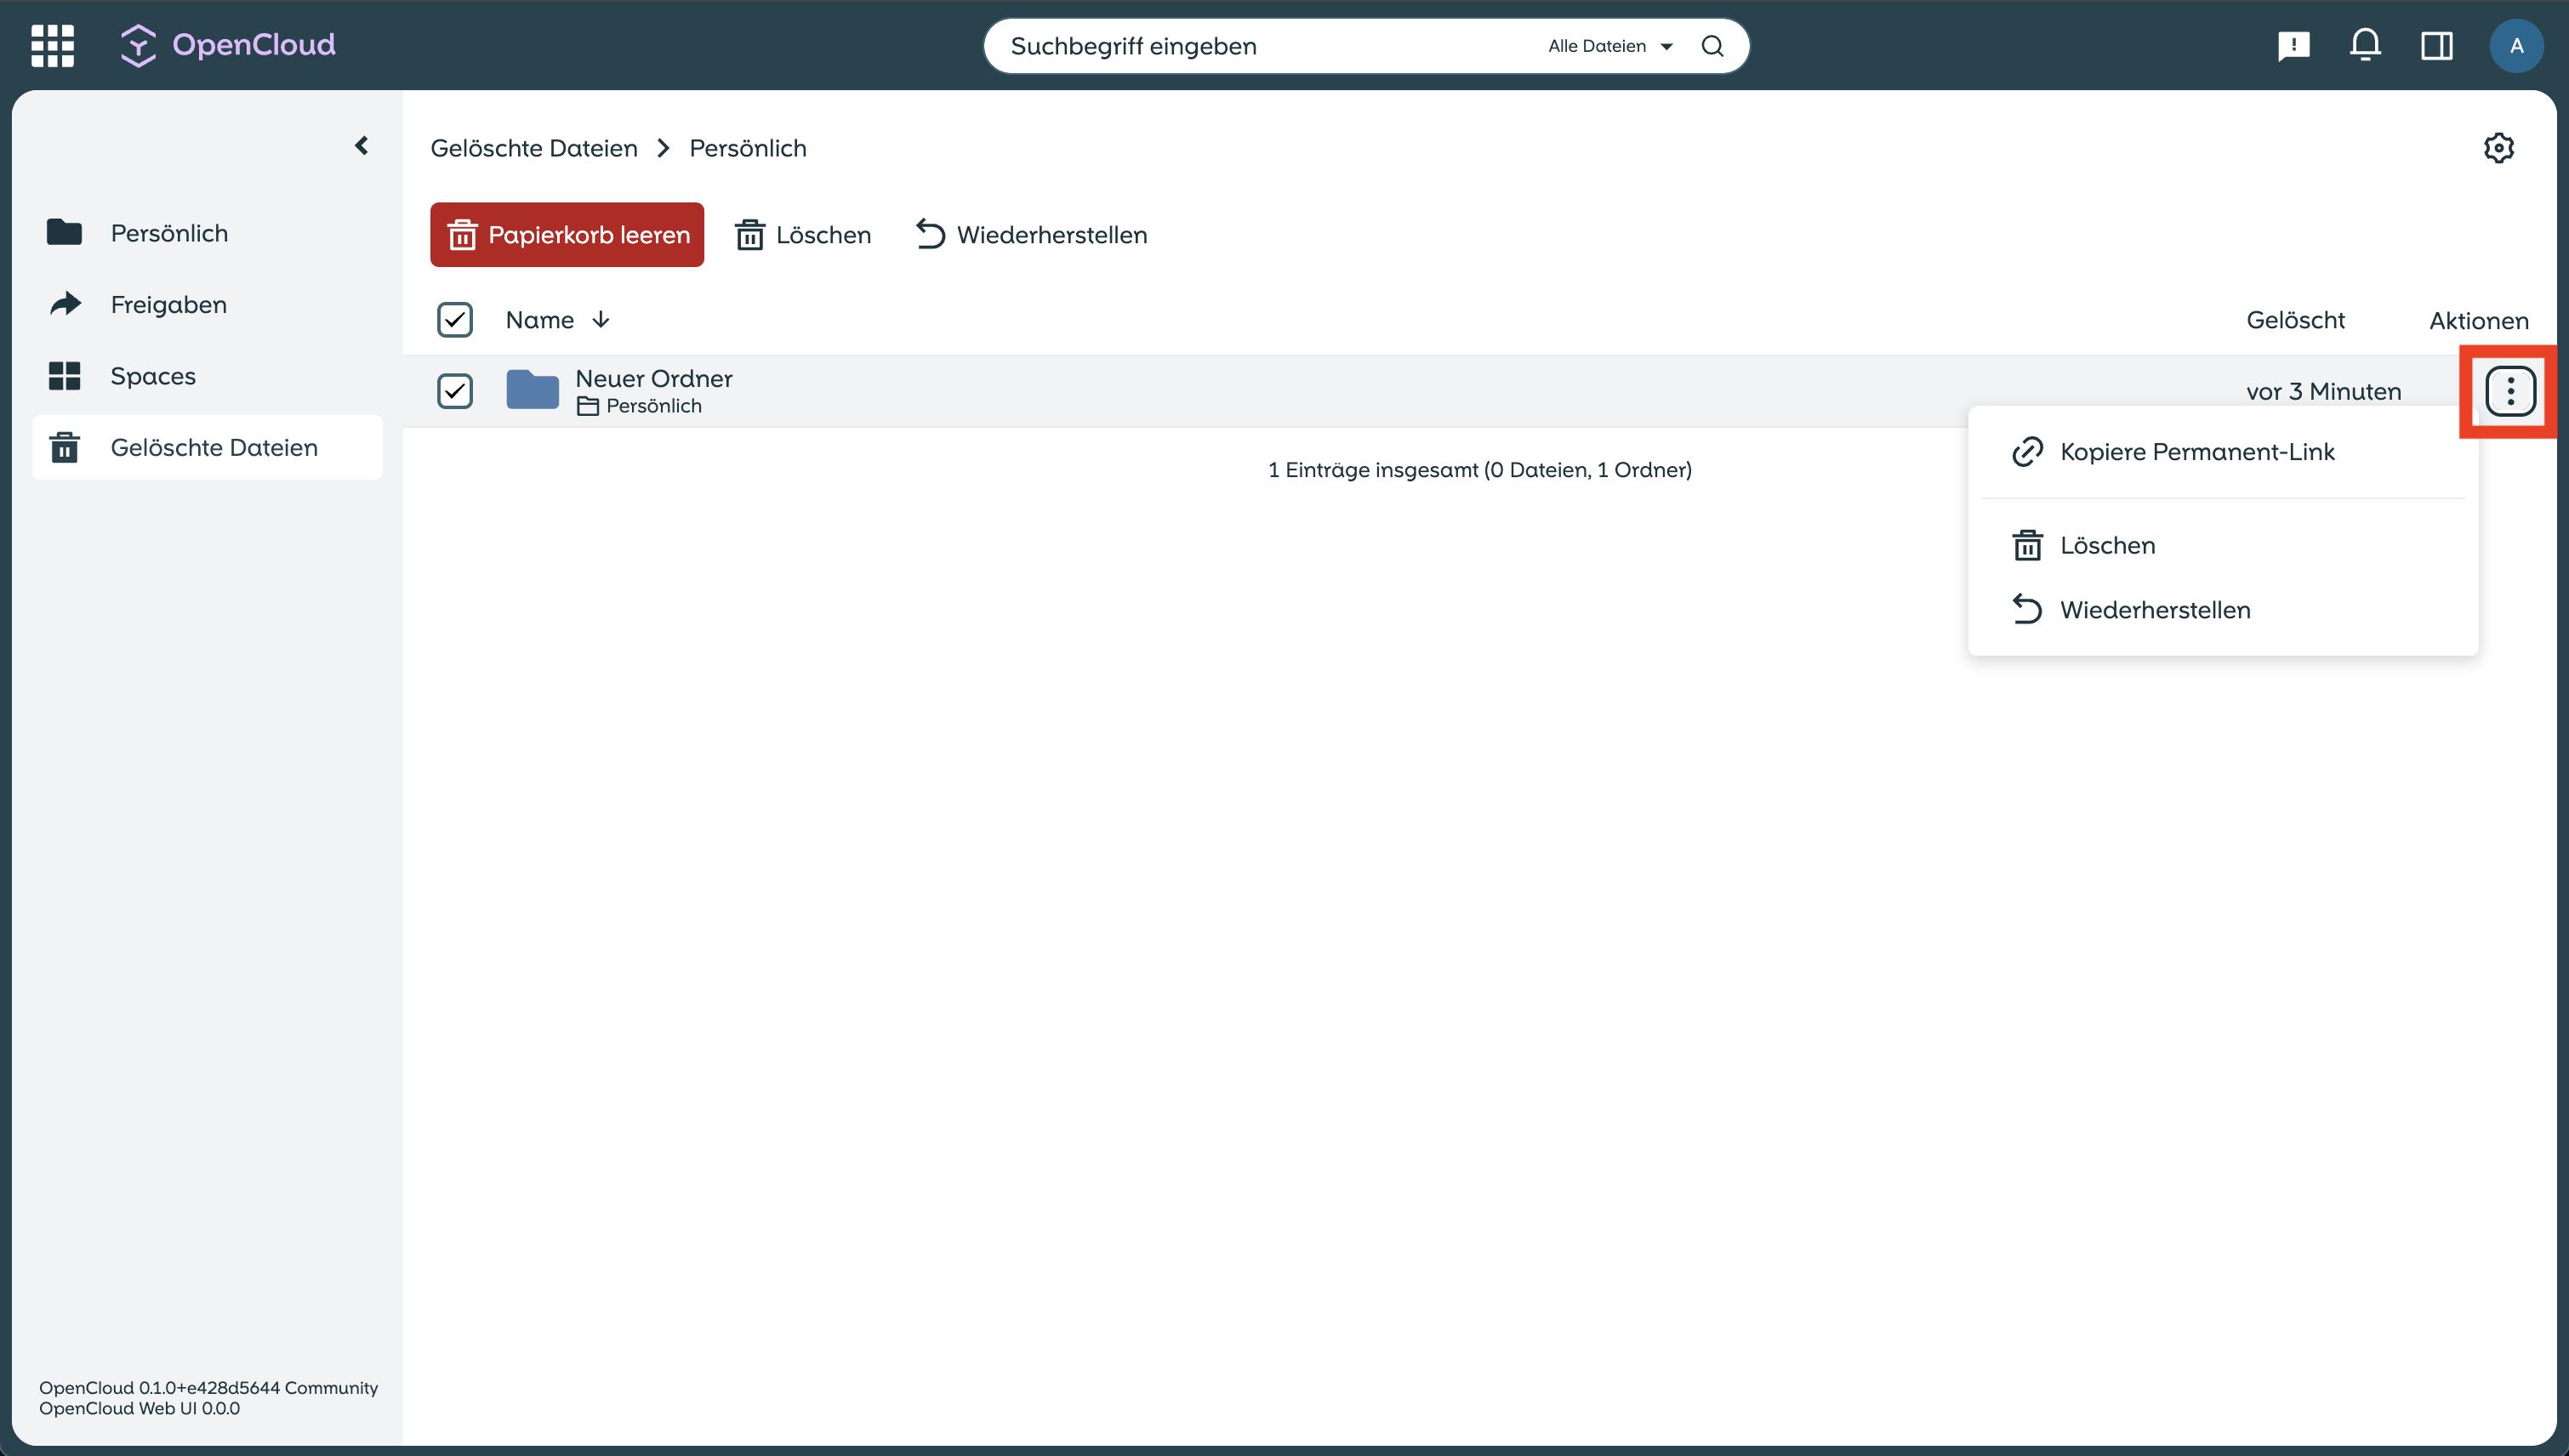
Task: Click the Neuer Ordner folder icon
Action: point(532,390)
